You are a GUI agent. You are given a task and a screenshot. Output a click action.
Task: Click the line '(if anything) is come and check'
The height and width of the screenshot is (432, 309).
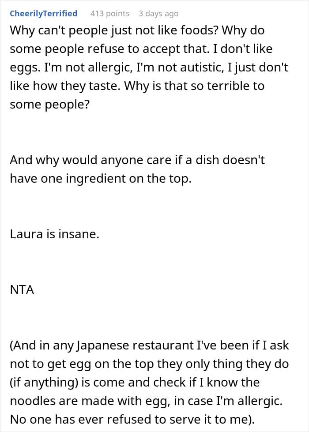click(x=135, y=383)
